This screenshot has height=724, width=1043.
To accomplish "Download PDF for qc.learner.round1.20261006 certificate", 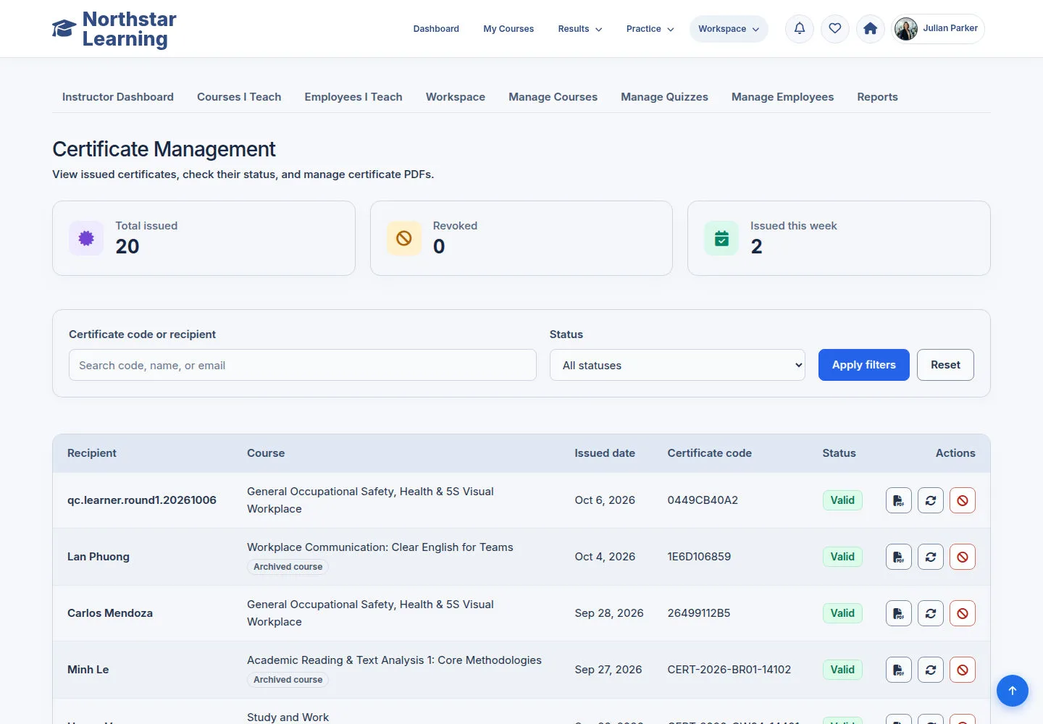I will click(899, 500).
